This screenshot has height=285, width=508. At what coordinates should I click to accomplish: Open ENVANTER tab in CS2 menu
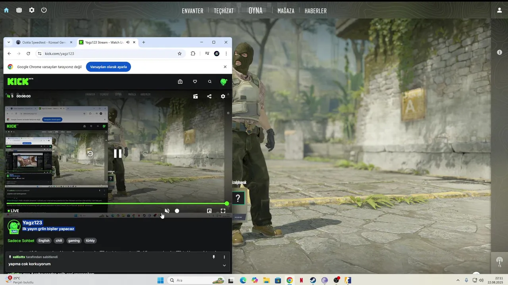pyautogui.click(x=192, y=11)
